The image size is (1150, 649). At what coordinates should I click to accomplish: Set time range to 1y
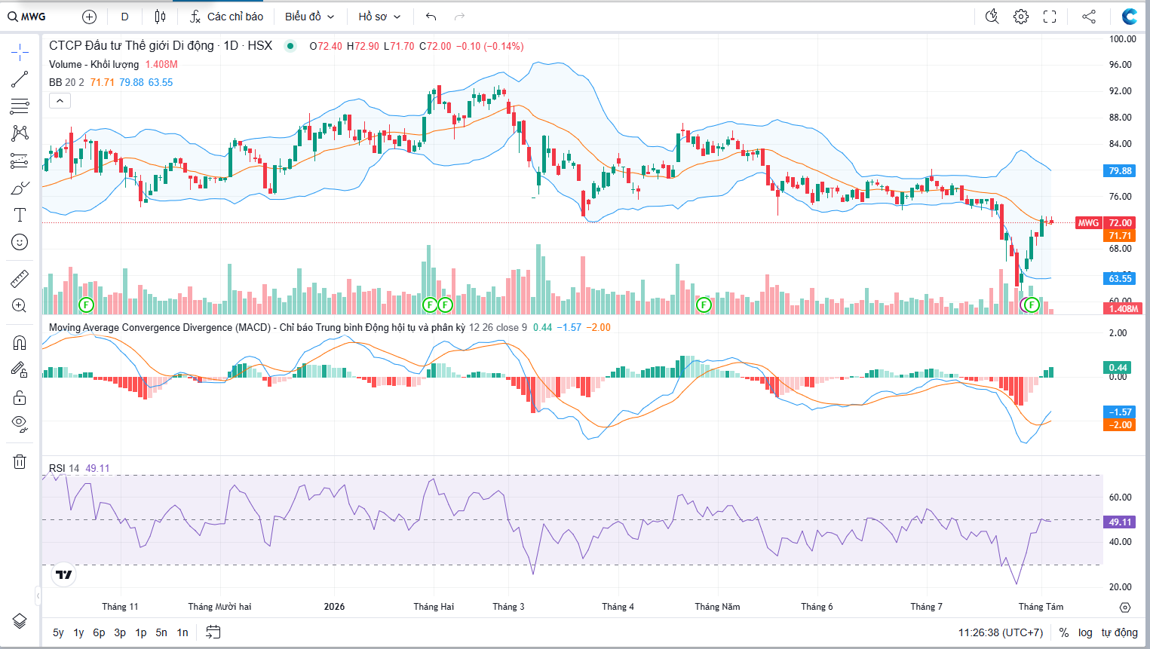pos(78,632)
